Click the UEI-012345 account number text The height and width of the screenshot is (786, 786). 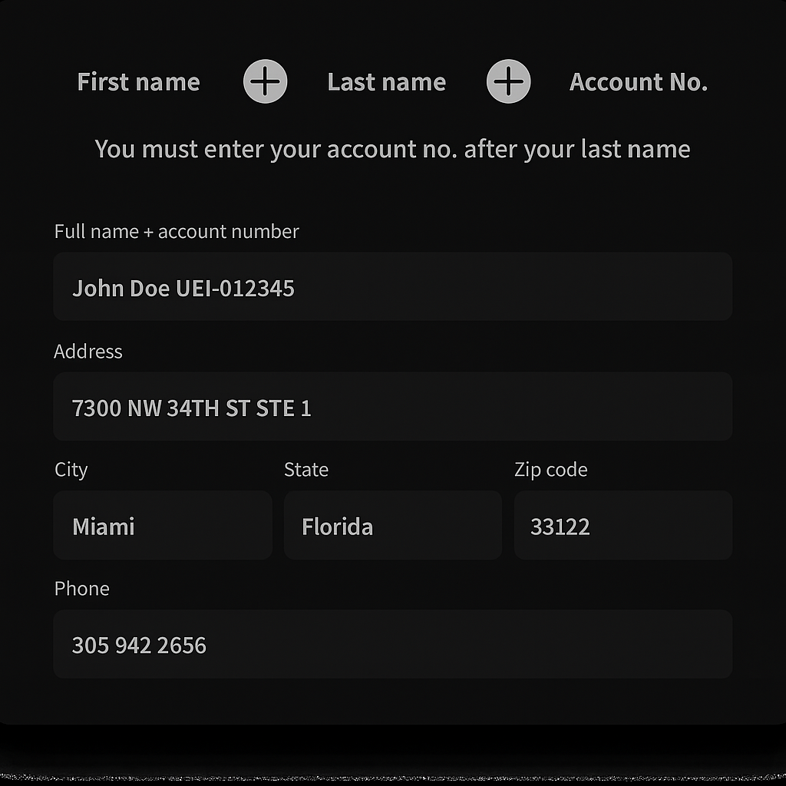tap(235, 289)
